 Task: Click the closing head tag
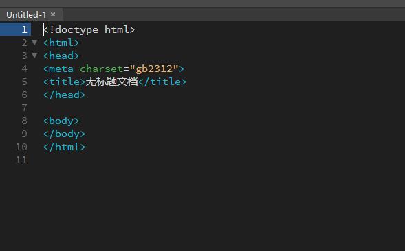point(65,95)
